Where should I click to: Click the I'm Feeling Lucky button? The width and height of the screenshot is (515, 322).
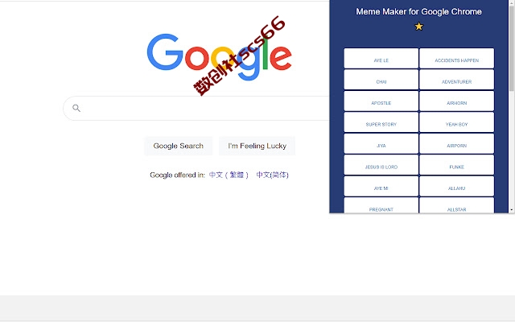coord(257,146)
